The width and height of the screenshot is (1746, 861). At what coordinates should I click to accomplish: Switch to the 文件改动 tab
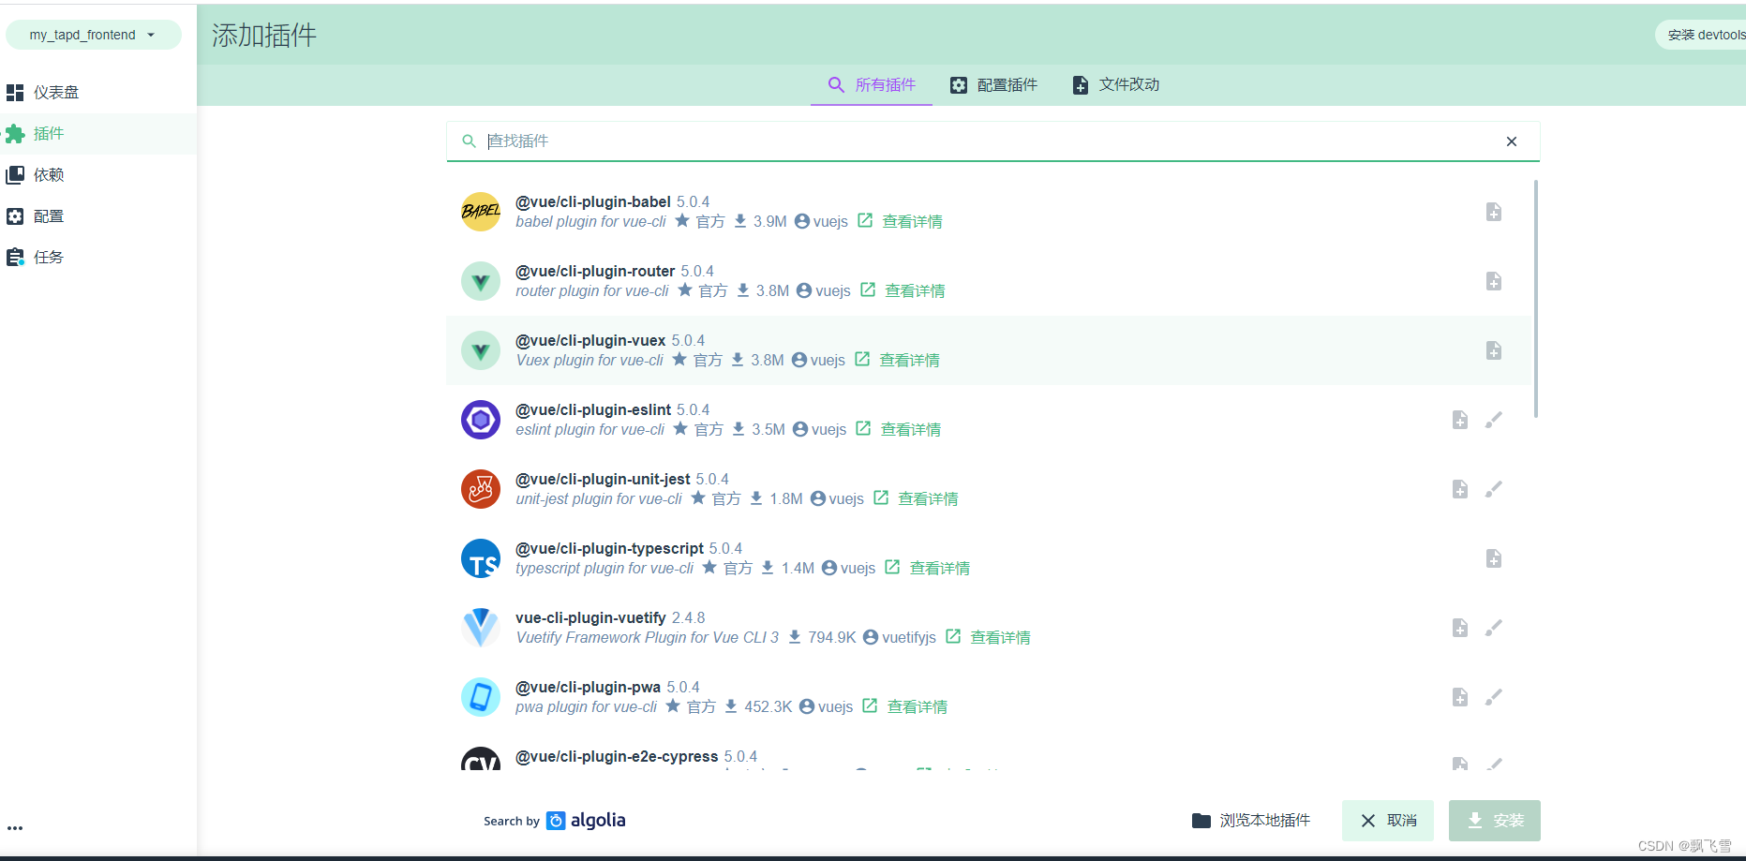(x=1115, y=84)
